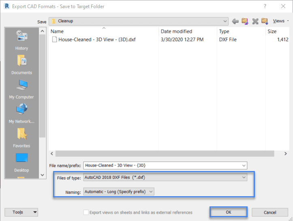Click the DXF File type cell
Image resolution: width=293 pixels, height=221 pixels.
pos(228,39)
